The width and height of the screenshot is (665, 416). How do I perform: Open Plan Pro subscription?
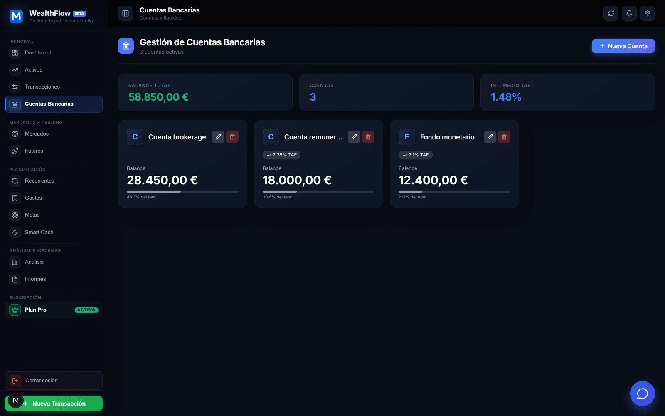(x=54, y=310)
